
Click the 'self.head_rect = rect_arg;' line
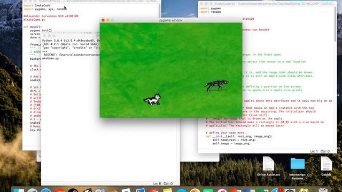pos(234,140)
